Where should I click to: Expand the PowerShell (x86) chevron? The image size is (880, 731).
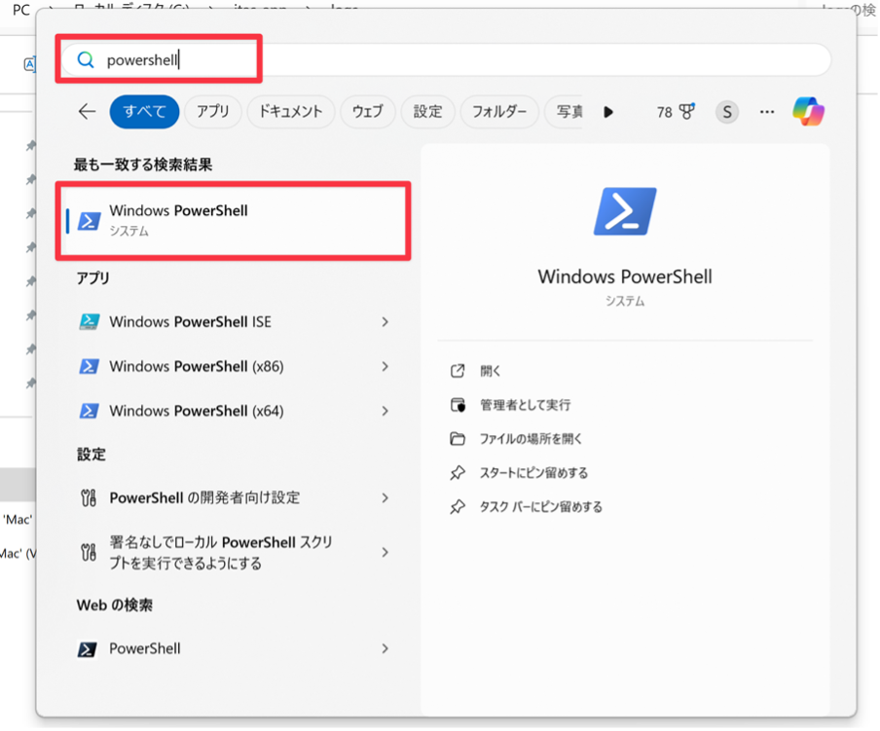385,366
